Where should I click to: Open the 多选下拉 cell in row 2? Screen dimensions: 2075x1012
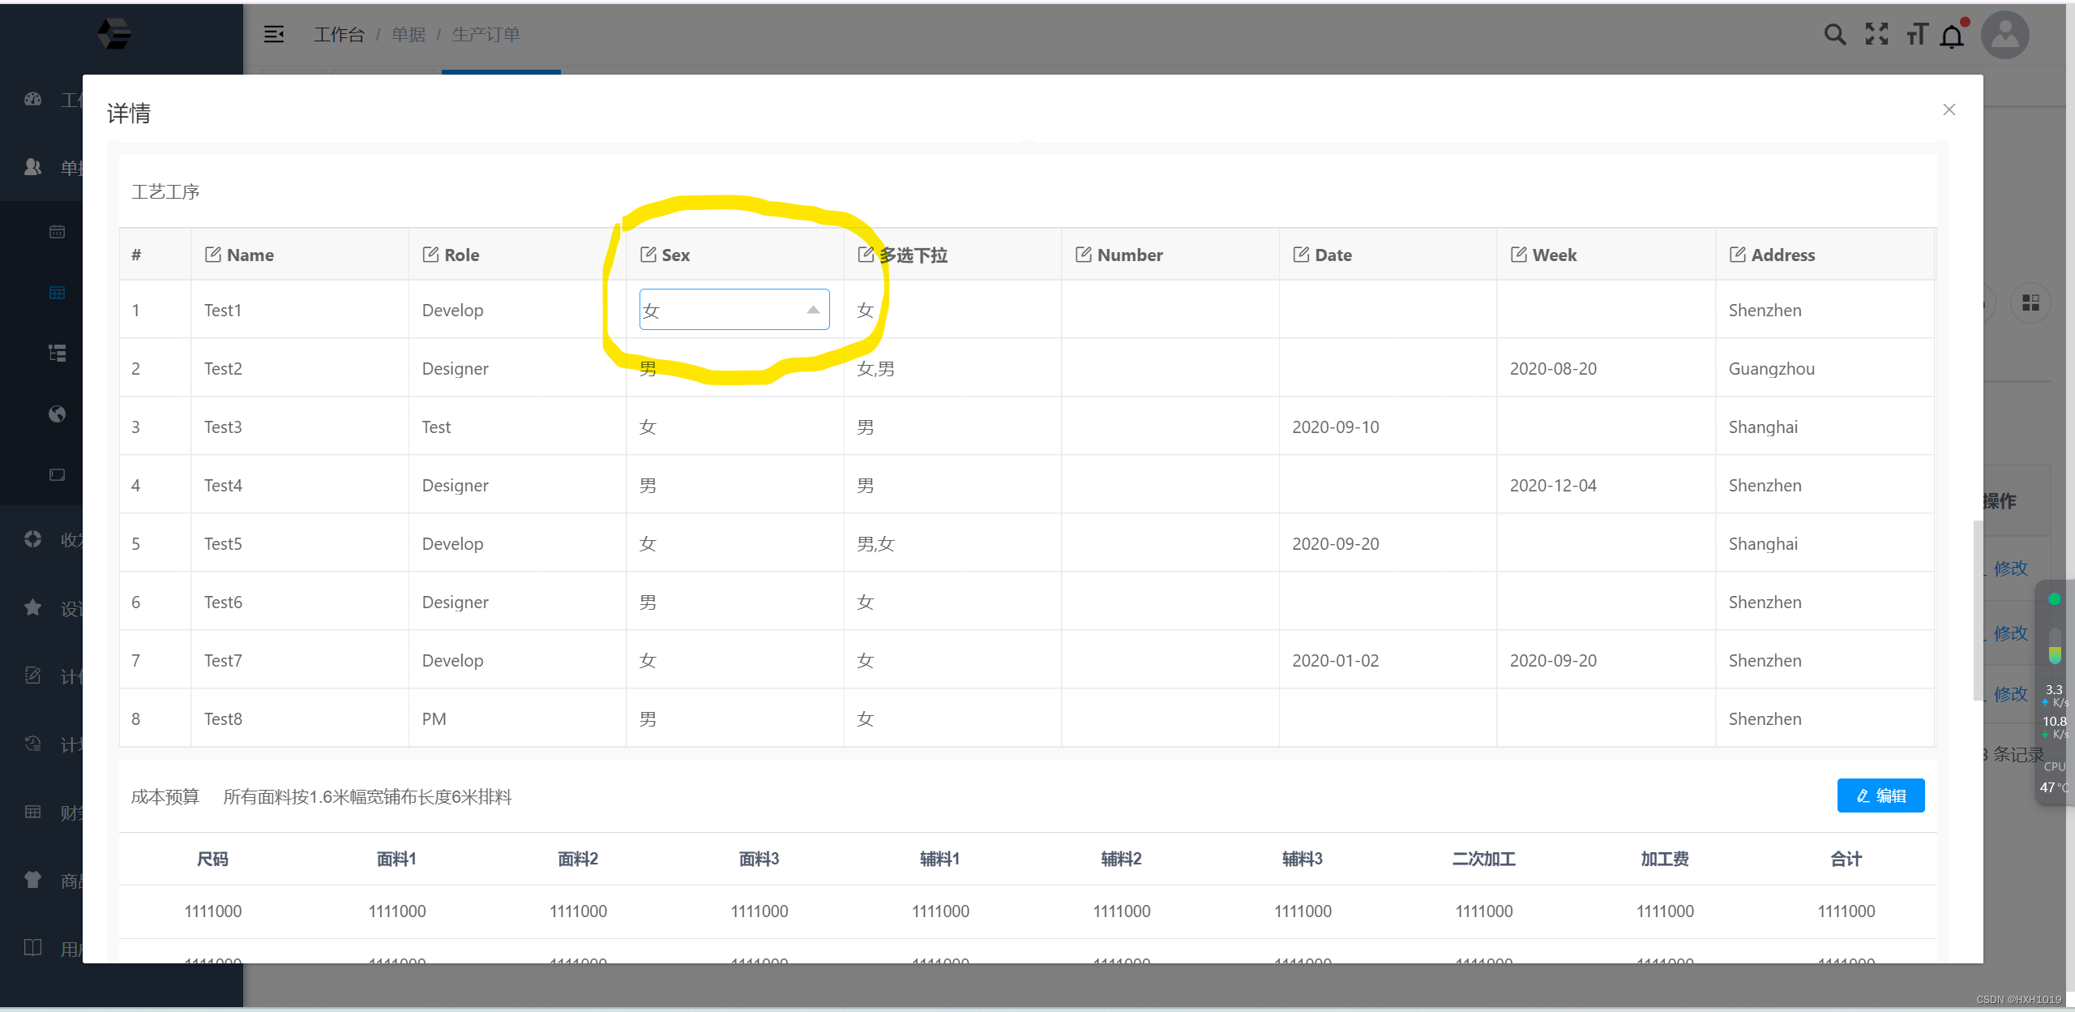tap(875, 369)
